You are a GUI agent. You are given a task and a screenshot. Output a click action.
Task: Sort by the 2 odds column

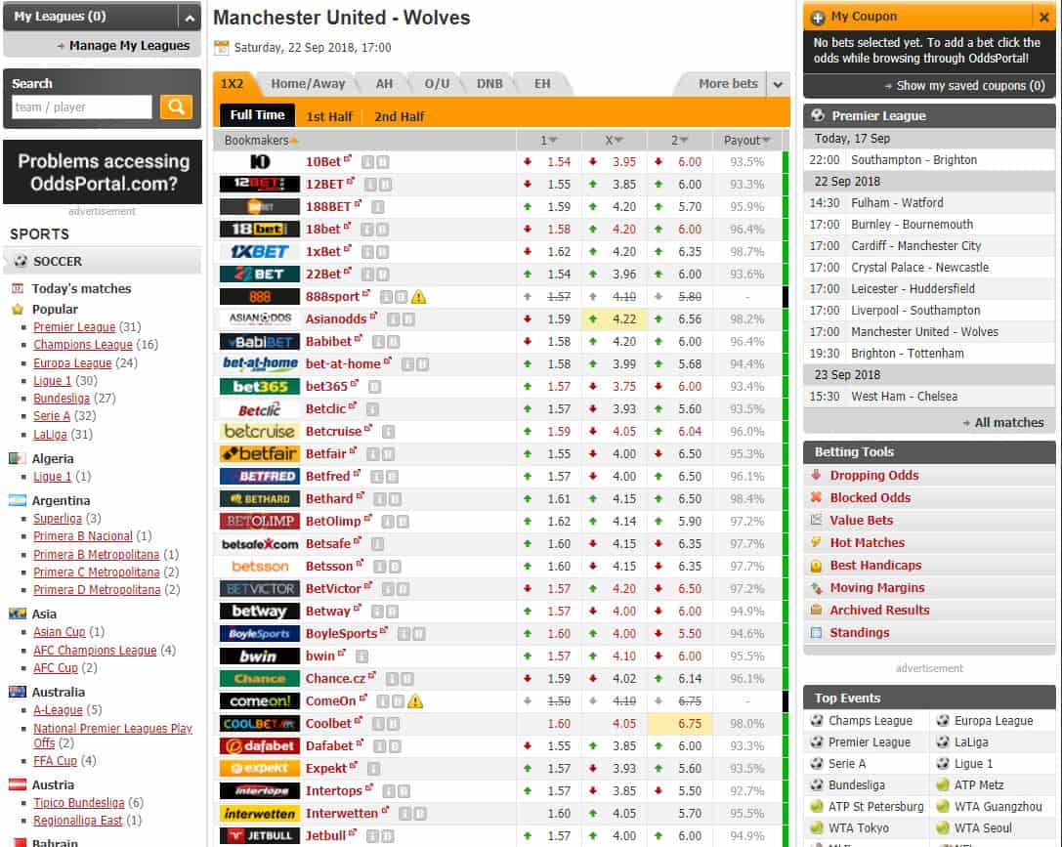click(x=679, y=140)
